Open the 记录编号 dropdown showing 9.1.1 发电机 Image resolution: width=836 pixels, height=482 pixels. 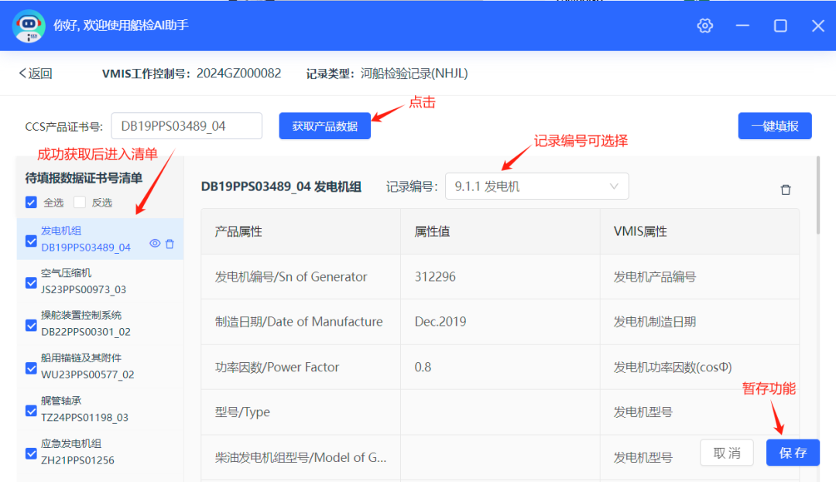(x=537, y=186)
